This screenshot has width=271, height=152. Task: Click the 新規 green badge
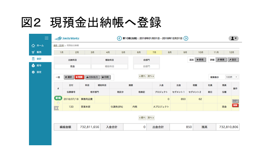[x=58, y=98]
